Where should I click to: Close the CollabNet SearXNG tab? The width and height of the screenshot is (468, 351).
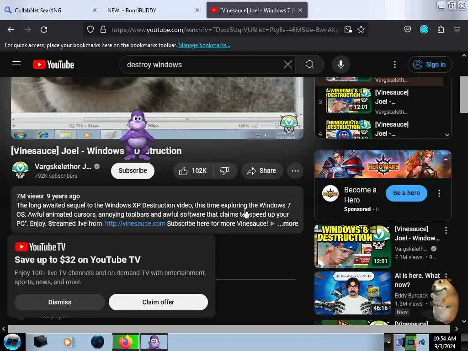(x=95, y=10)
